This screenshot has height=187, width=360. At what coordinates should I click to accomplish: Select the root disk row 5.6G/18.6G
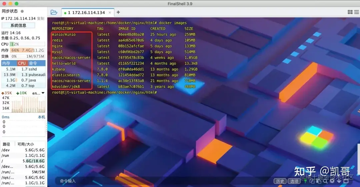coord(23,161)
